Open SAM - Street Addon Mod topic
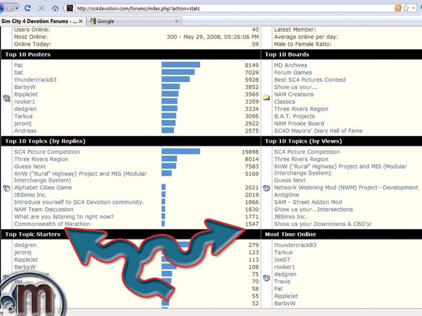The height and width of the screenshot is (316, 422). pyautogui.click(x=308, y=202)
